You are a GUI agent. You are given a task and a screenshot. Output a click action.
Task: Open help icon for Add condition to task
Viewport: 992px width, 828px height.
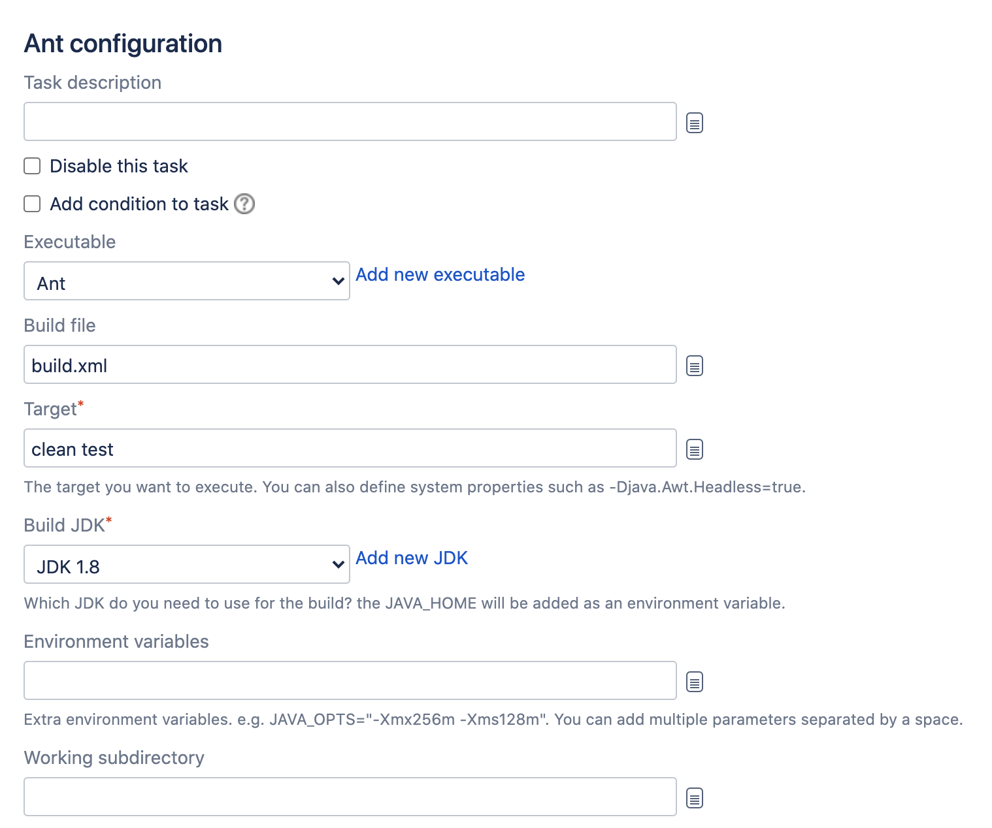[244, 204]
